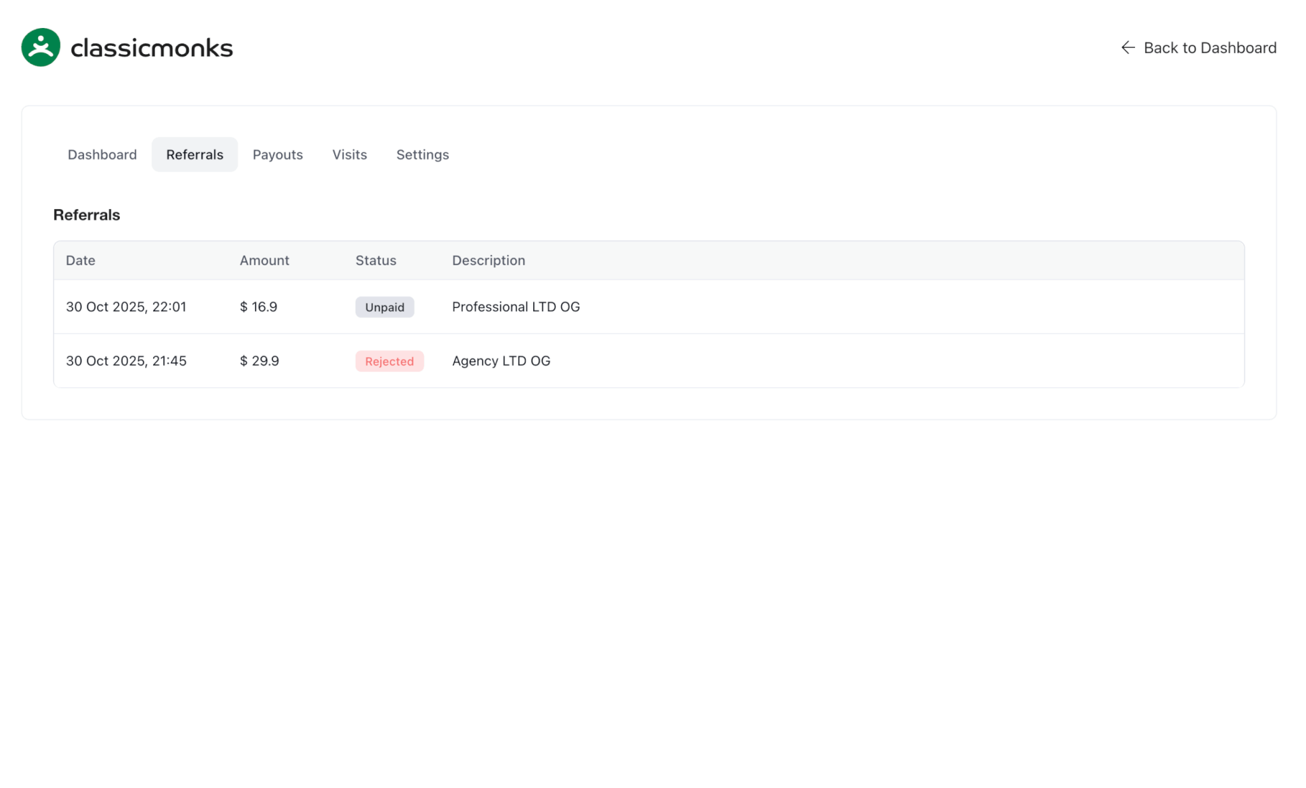
Task: Click the classicmonks green logo icon
Action: (40, 47)
